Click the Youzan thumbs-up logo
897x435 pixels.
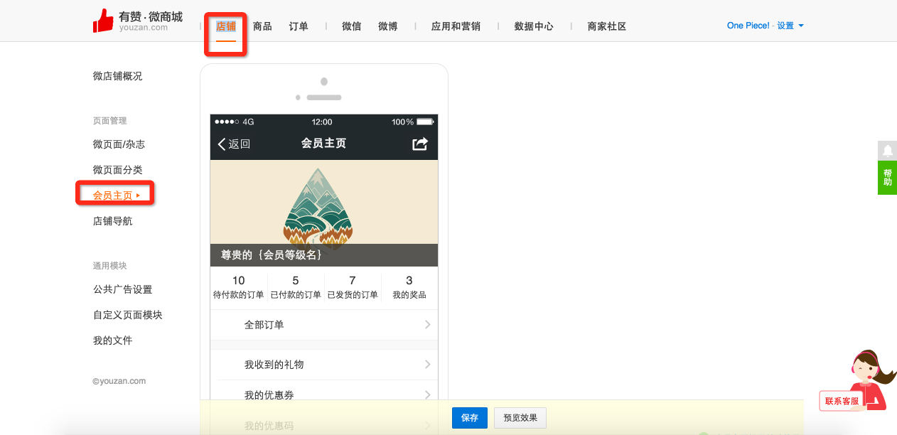[x=103, y=21]
